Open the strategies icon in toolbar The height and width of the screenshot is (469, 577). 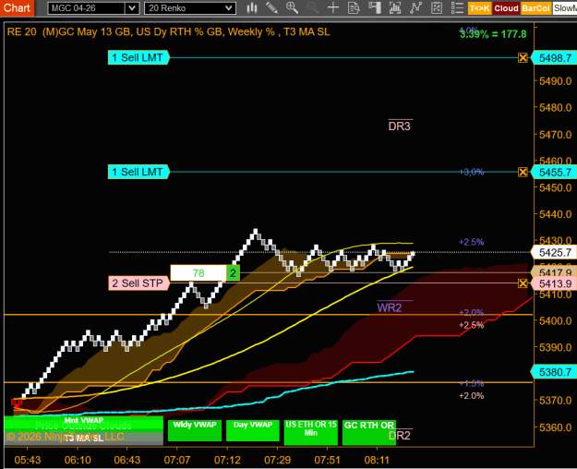point(436,7)
